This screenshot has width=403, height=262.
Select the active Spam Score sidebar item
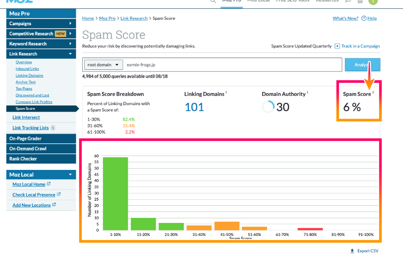pyautogui.click(x=43, y=109)
